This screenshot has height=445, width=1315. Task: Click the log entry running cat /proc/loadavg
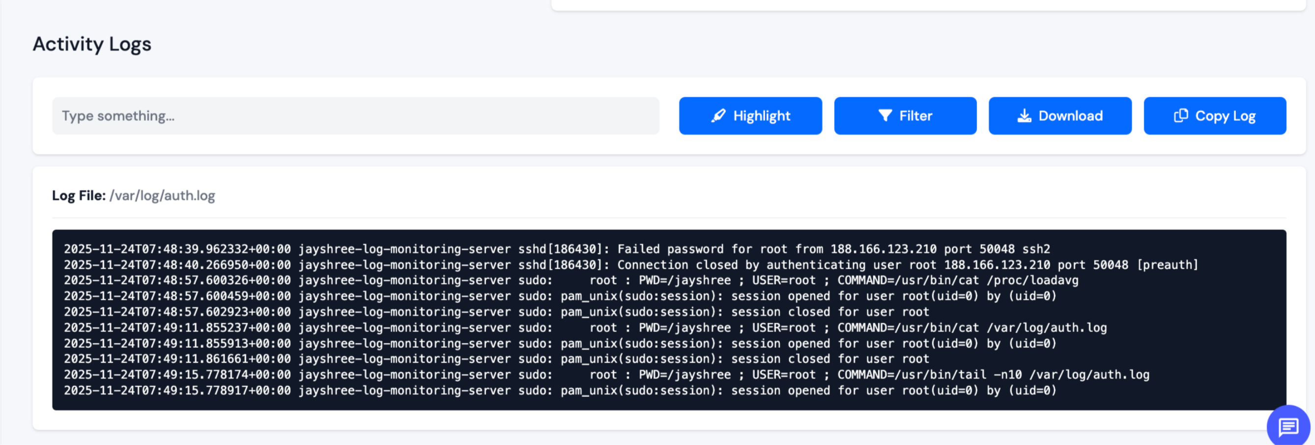pyautogui.click(x=571, y=280)
